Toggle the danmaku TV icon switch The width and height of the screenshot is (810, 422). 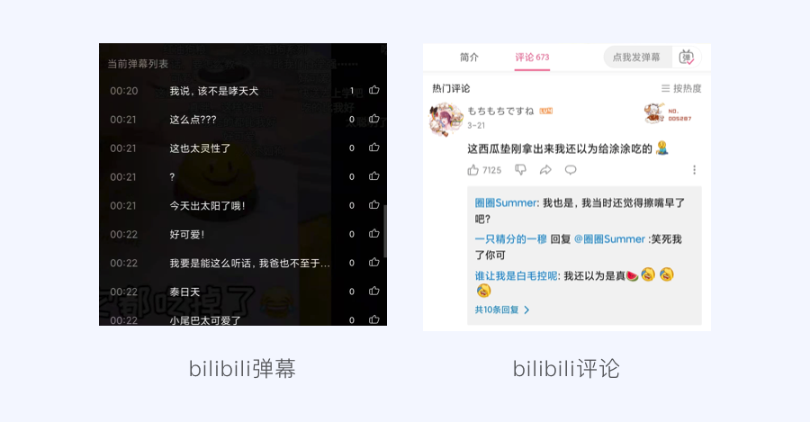coord(687,58)
